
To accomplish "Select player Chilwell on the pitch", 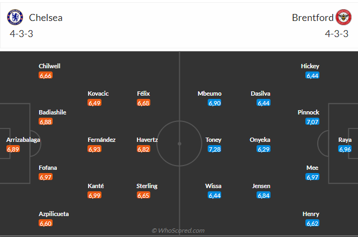I will tap(49, 66).
